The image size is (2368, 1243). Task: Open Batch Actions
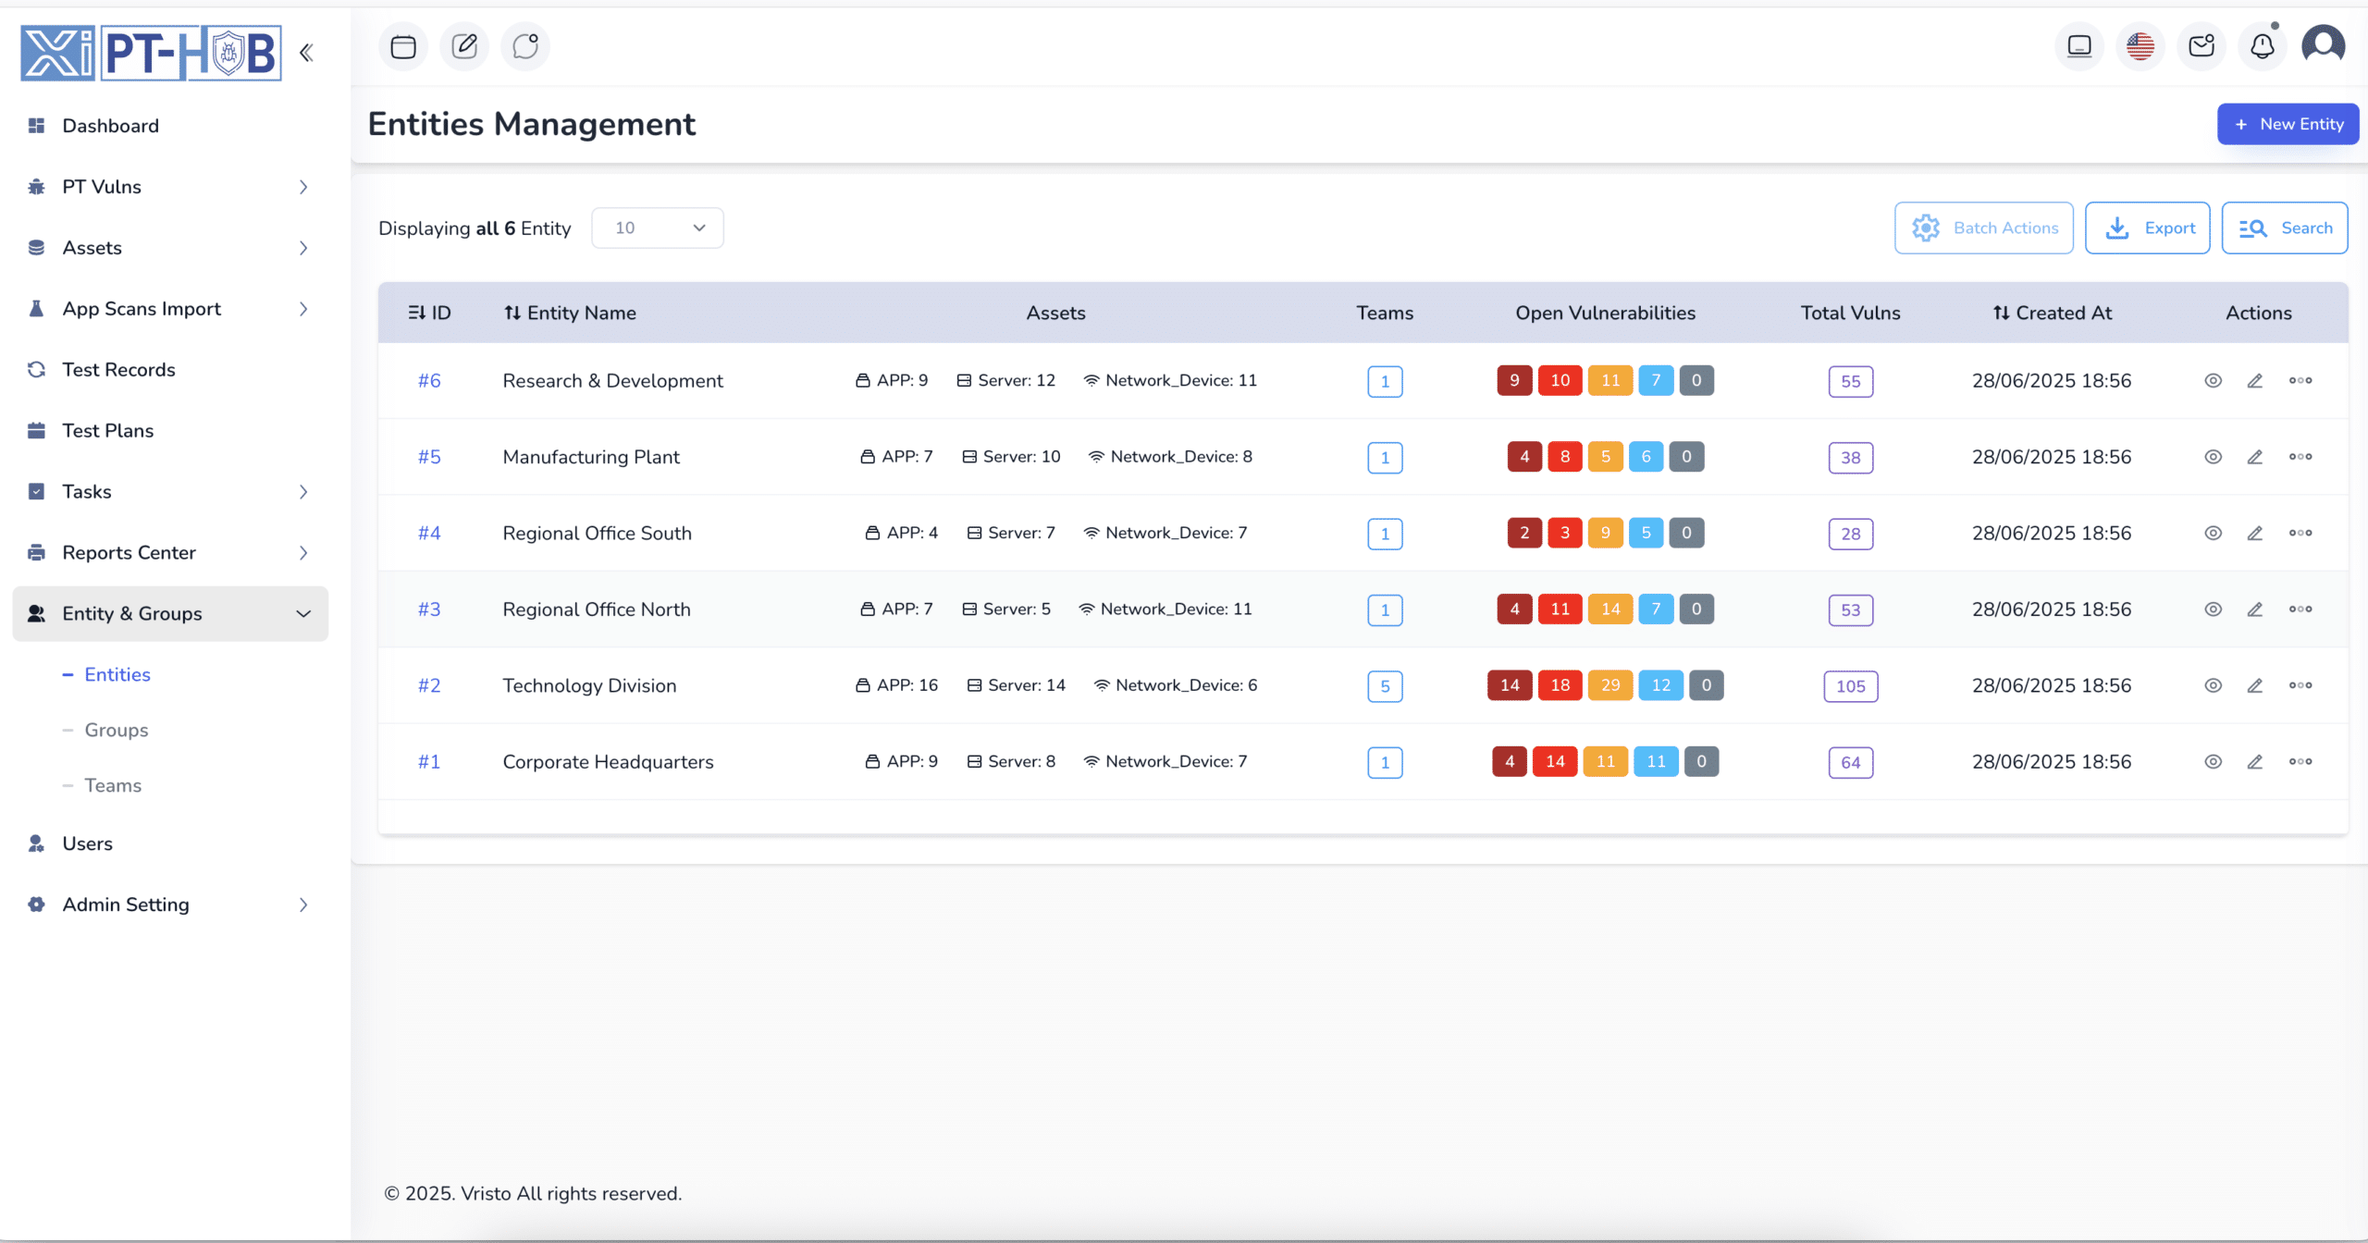1984,228
